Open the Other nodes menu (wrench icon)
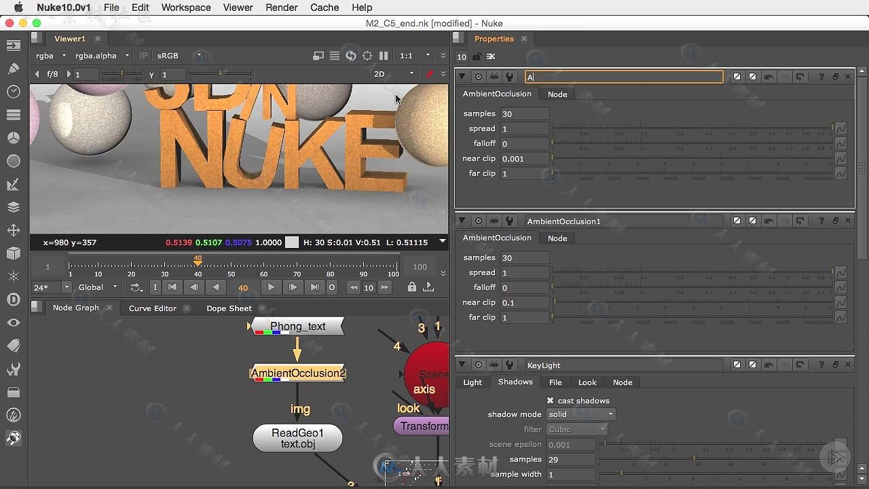Image resolution: width=869 pixels, height=489 pixels. coord(13,369)
